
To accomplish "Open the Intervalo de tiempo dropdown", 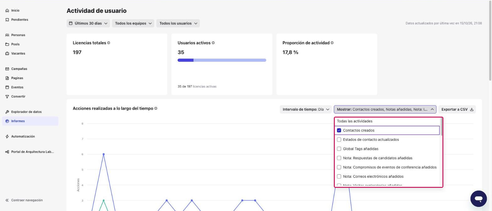I will [306, 109].
